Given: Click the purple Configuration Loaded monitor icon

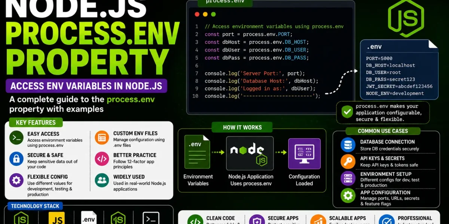Looking at the screenshot, I should pyautogui.click(x=304, y=153).
